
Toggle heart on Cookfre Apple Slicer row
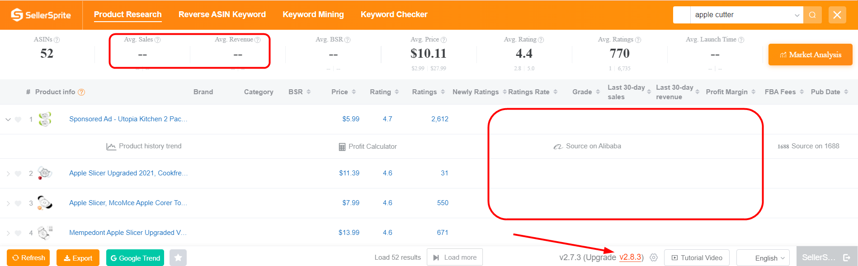(18, 174)
